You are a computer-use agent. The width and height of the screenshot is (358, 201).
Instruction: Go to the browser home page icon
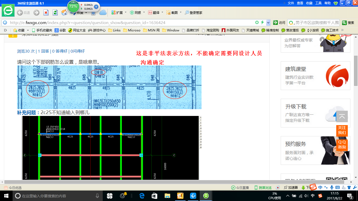coord(64,13)
